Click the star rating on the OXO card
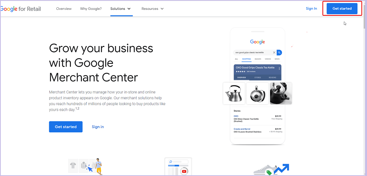Screen dimensions: 367x176 [241, 71]
